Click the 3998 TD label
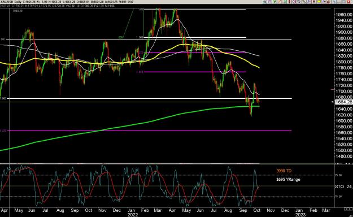 (x=284, y=171)
